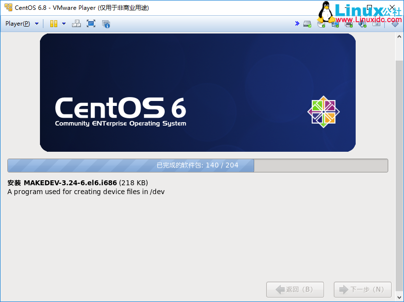Click the 返回 (B) back button
Viewport: 404px width, 302px height.
pos(295,289)
